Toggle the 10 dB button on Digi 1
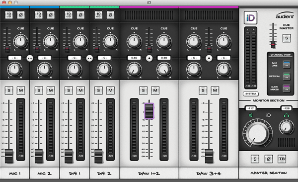 coord(69,15)
